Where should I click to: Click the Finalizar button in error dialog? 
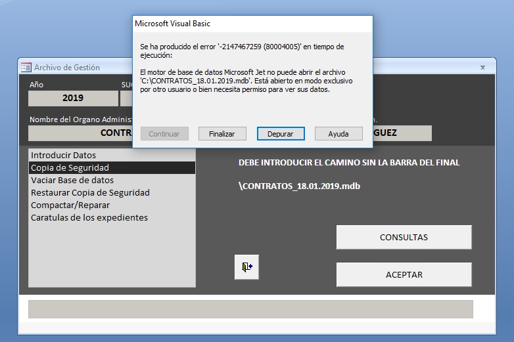tap(222, 134)
